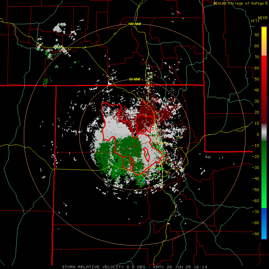This screenshot has height=269, width=269.
Task: Click the positive "60" scale label
Action: pyautogui.click(x=257, y=68)
